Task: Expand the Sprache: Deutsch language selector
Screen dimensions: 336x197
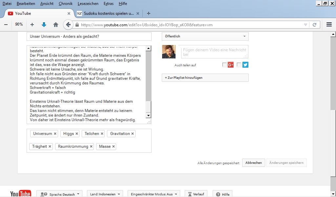Action: coord(59,194)
